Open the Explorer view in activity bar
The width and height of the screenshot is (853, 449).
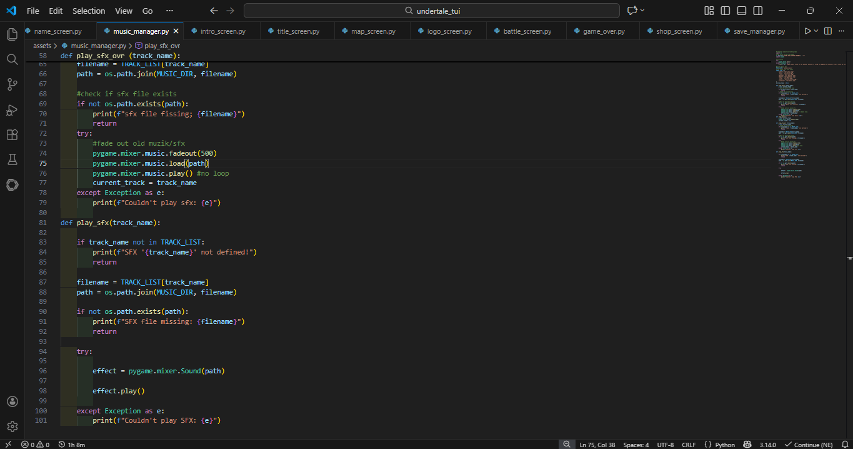[x=12, y=34]
